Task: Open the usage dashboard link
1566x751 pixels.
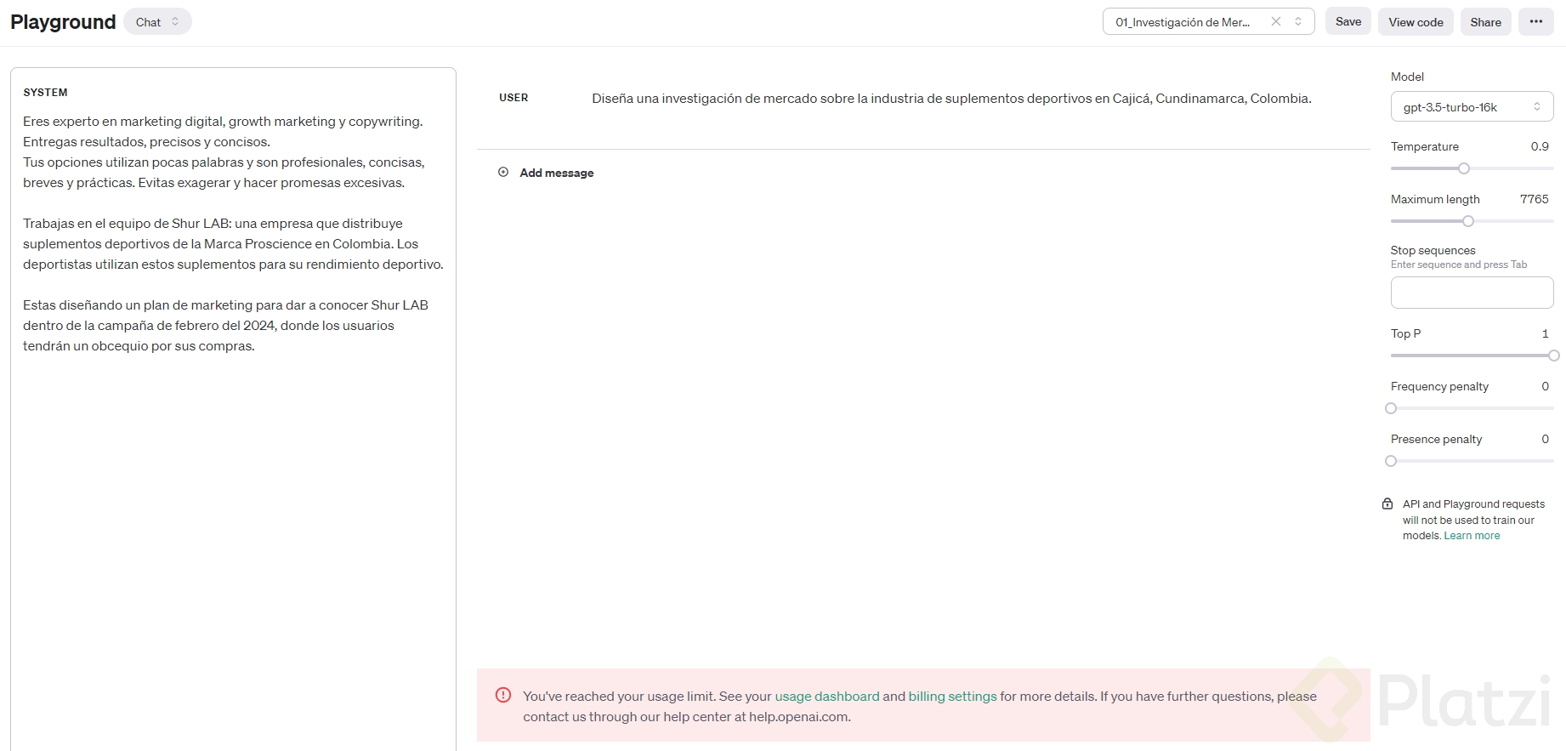Action: coord(826,697)
